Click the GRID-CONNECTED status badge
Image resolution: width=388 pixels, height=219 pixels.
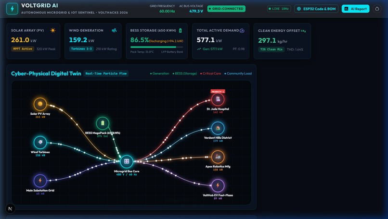click(x=226, y=9)
